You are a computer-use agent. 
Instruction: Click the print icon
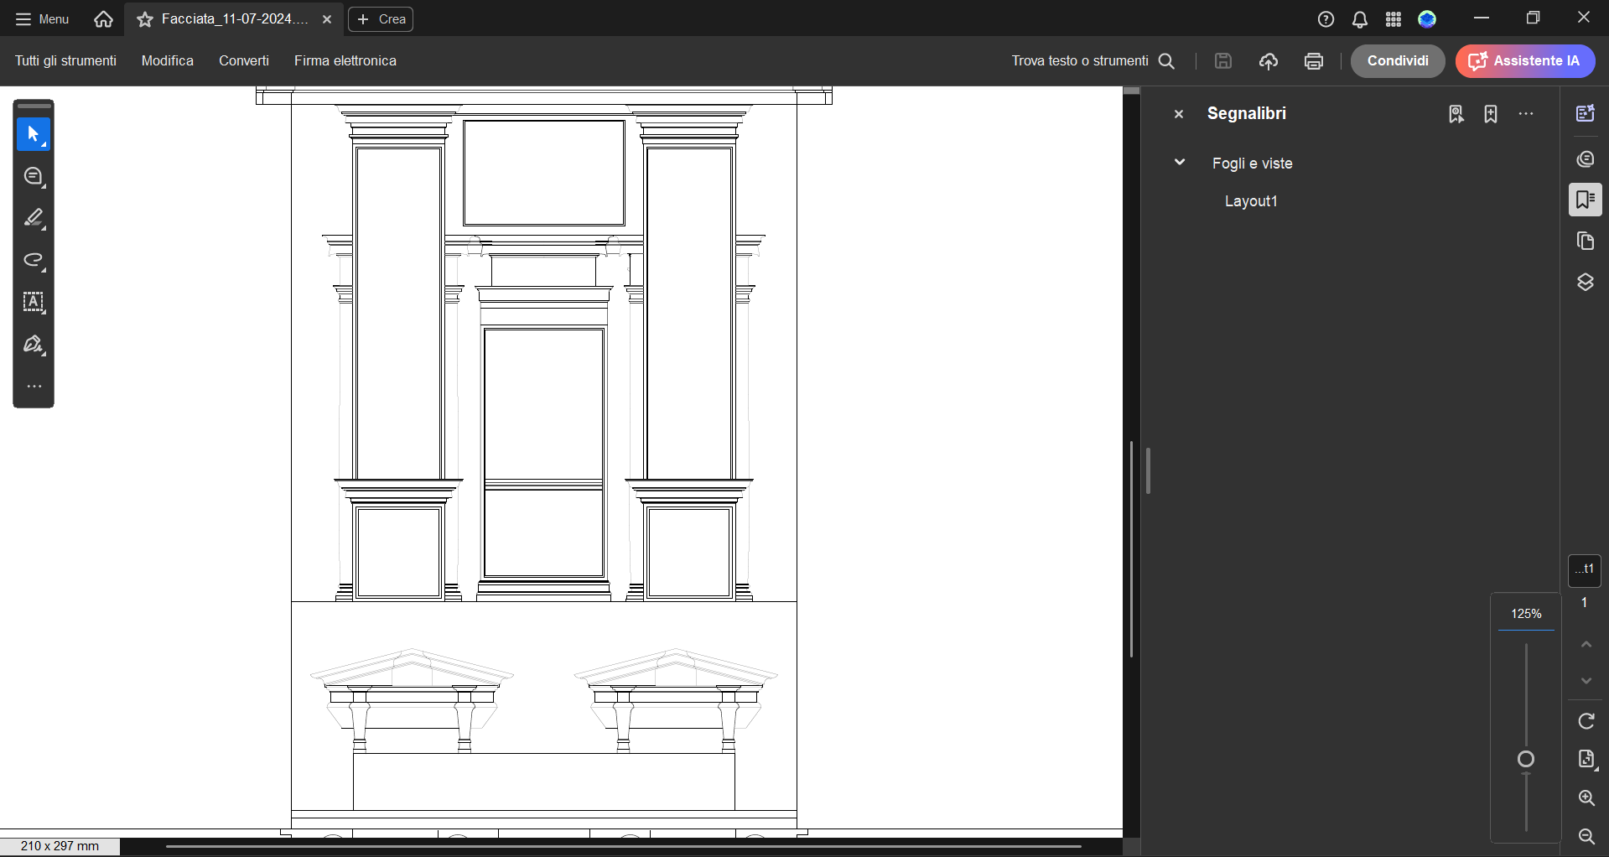coord(1314,61)
